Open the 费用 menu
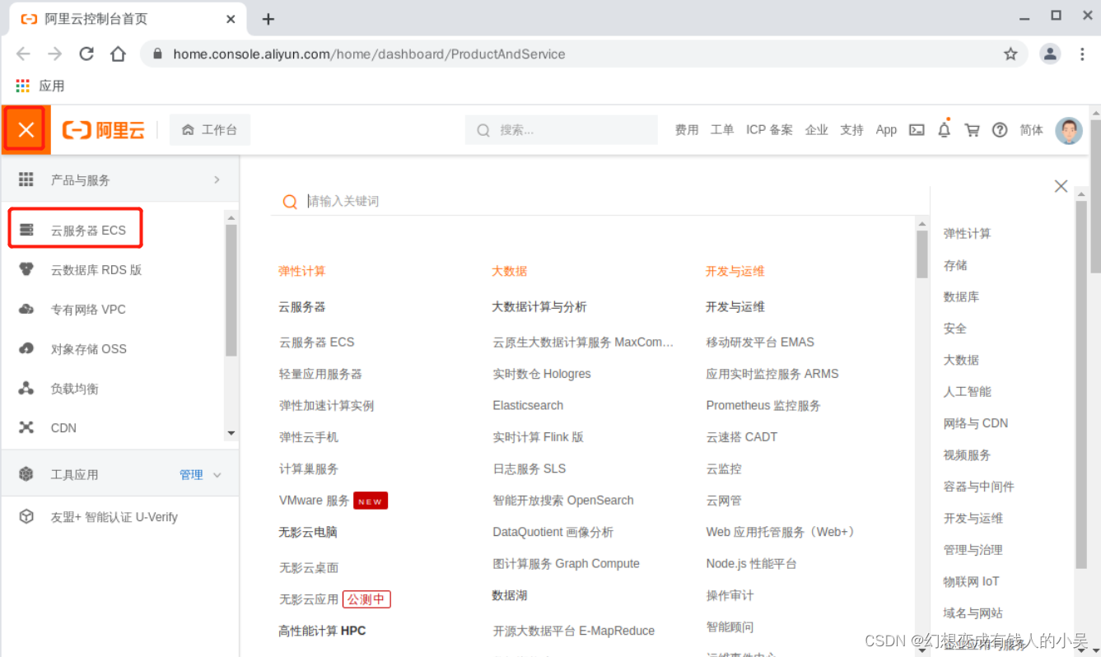This screenshot has height=657, width=1101. pos(687,130)
